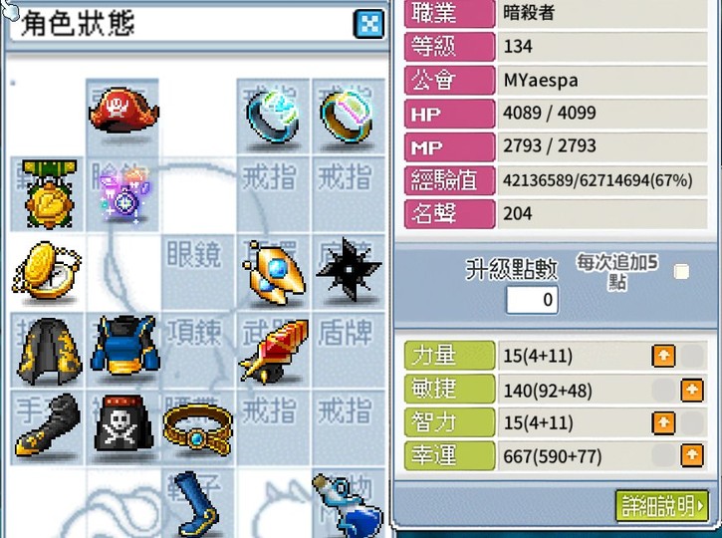Click the blue boots in shoes slot
Image resolution: width=722 pixels, height=538 pixels.
coord(199,504)
